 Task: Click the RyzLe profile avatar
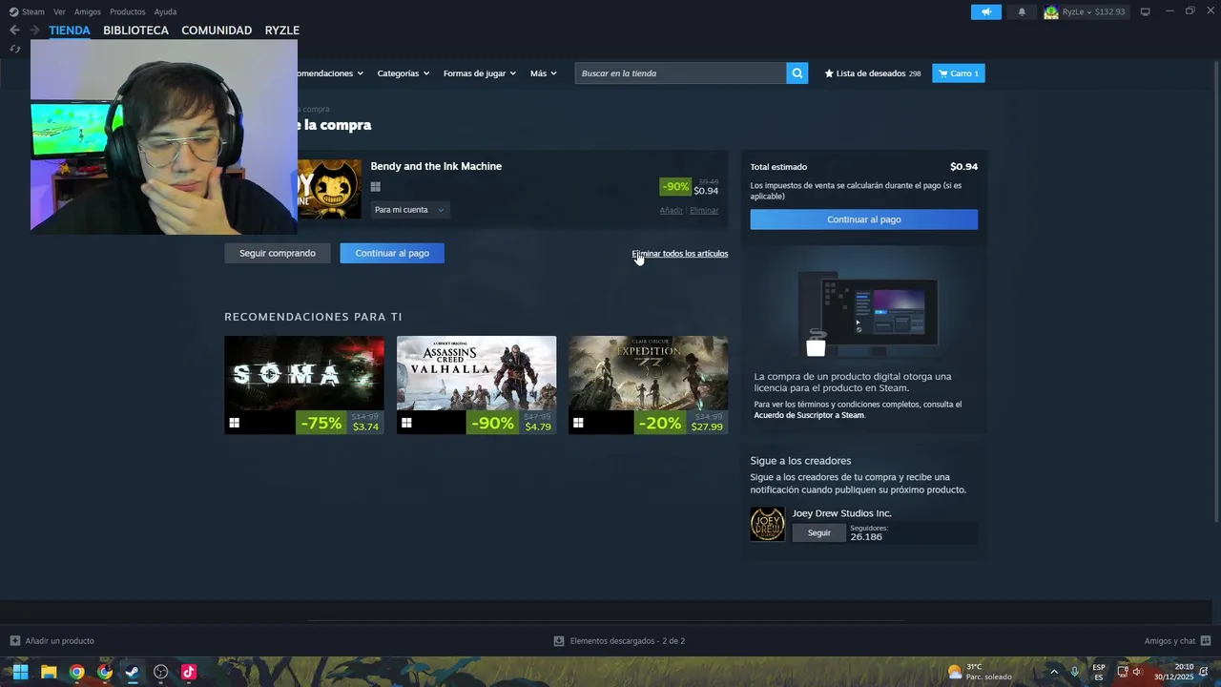pos(1051,11)
